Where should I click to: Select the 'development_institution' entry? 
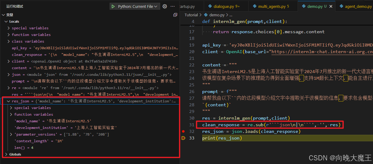[x=90, y=128]
